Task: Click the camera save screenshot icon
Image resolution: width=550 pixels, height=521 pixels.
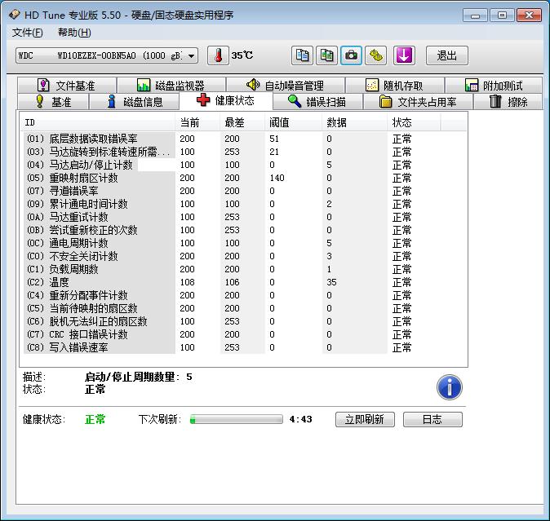Action: [351, 55]
